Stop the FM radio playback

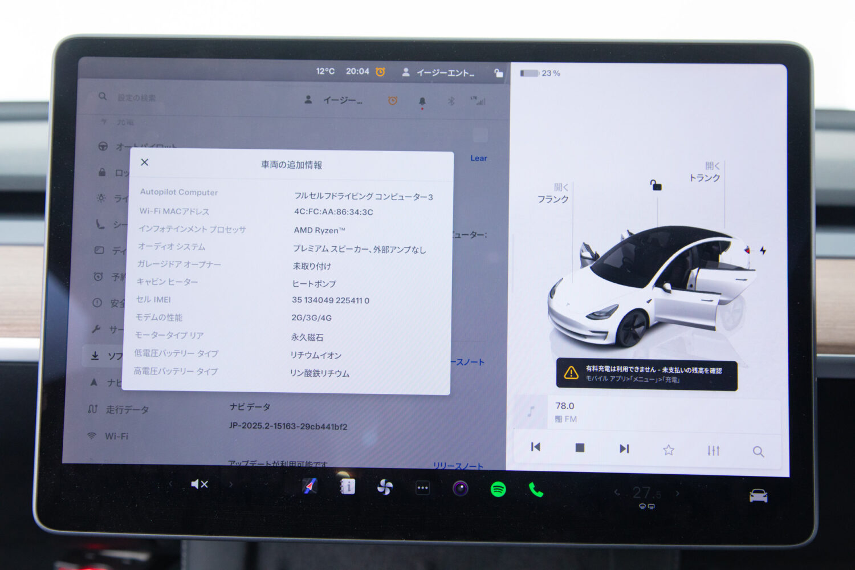coord(580,447)
